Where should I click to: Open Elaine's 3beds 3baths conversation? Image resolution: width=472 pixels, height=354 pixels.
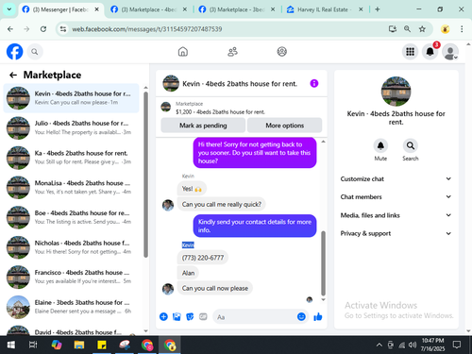(x=71, y=307)
